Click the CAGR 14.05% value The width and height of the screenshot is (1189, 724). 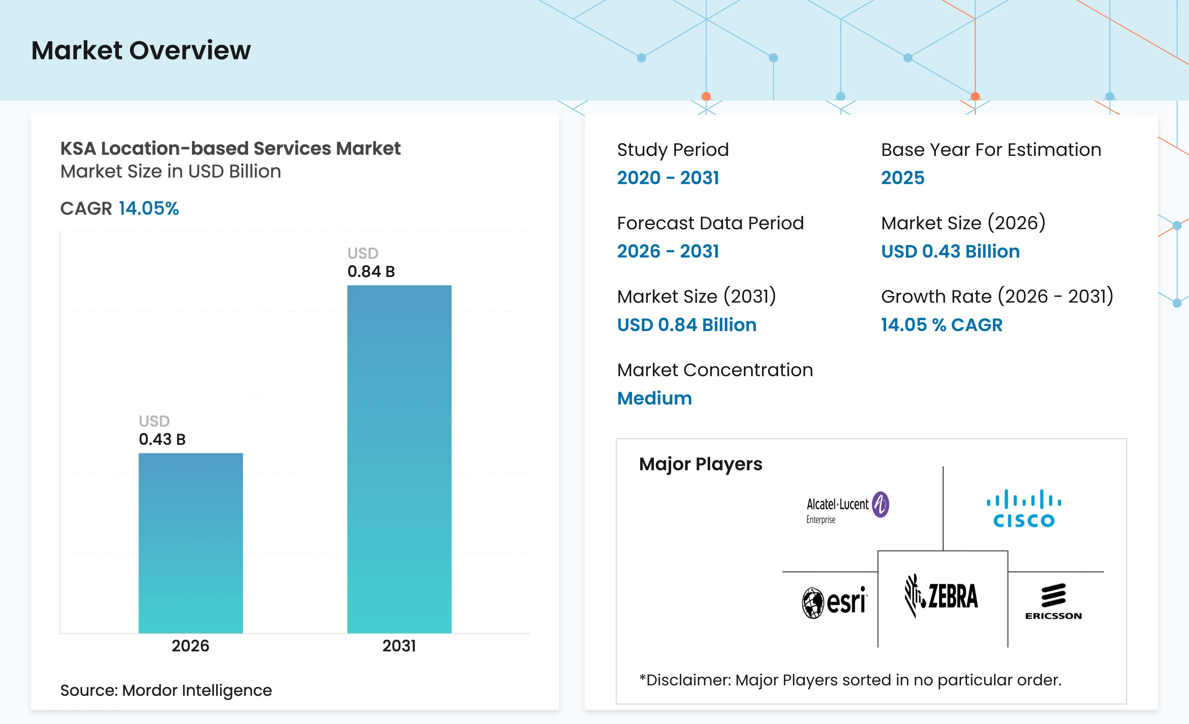tap(149, 208)
